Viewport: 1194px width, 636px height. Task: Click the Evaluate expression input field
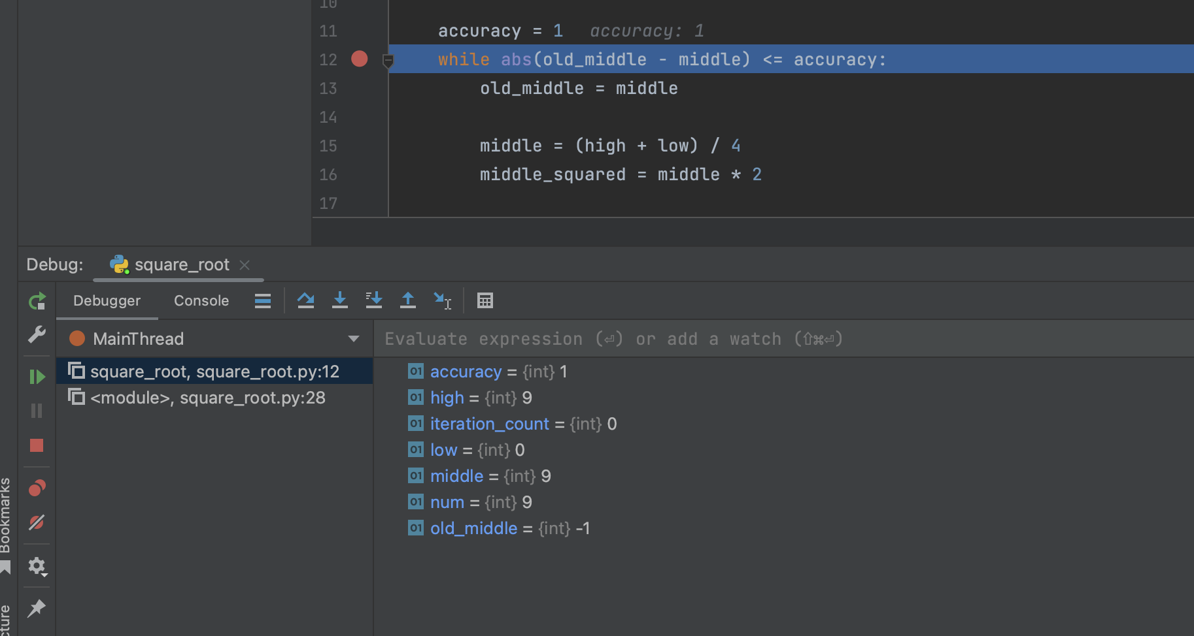pyautogui.click(x=588, y=338)
